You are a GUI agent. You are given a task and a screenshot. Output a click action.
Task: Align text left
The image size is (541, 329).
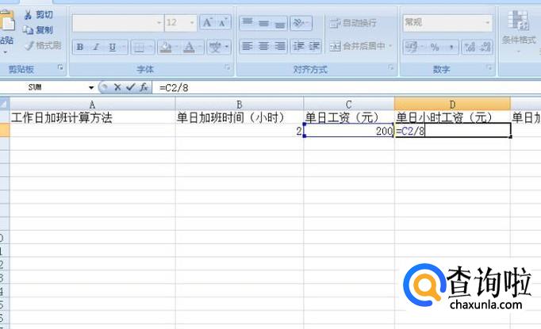[x=247, y=46]
